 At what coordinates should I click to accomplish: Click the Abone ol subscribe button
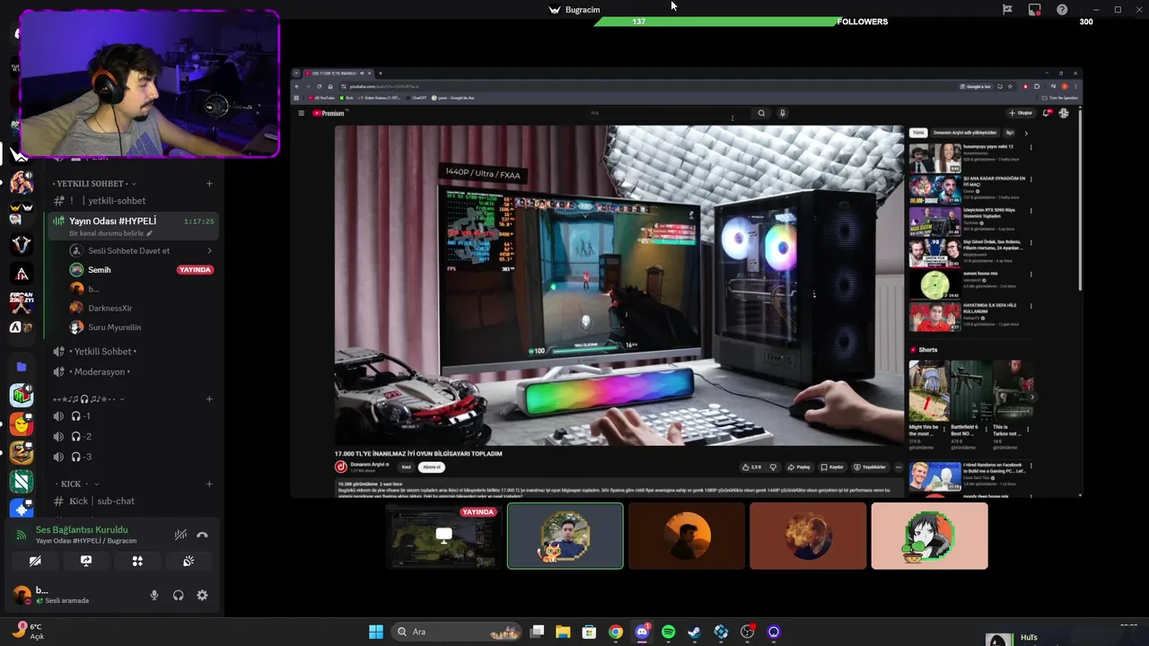(432, 467)
